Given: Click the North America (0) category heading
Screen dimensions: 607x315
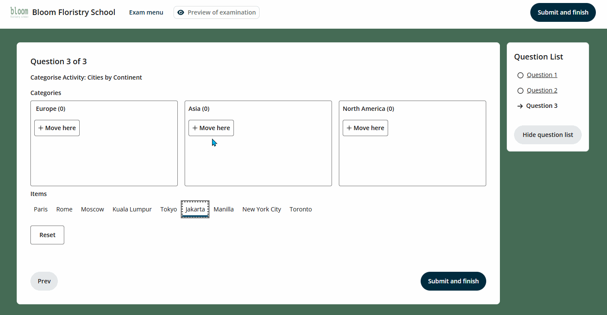Looking at the screenshot, I should [368, 109].
